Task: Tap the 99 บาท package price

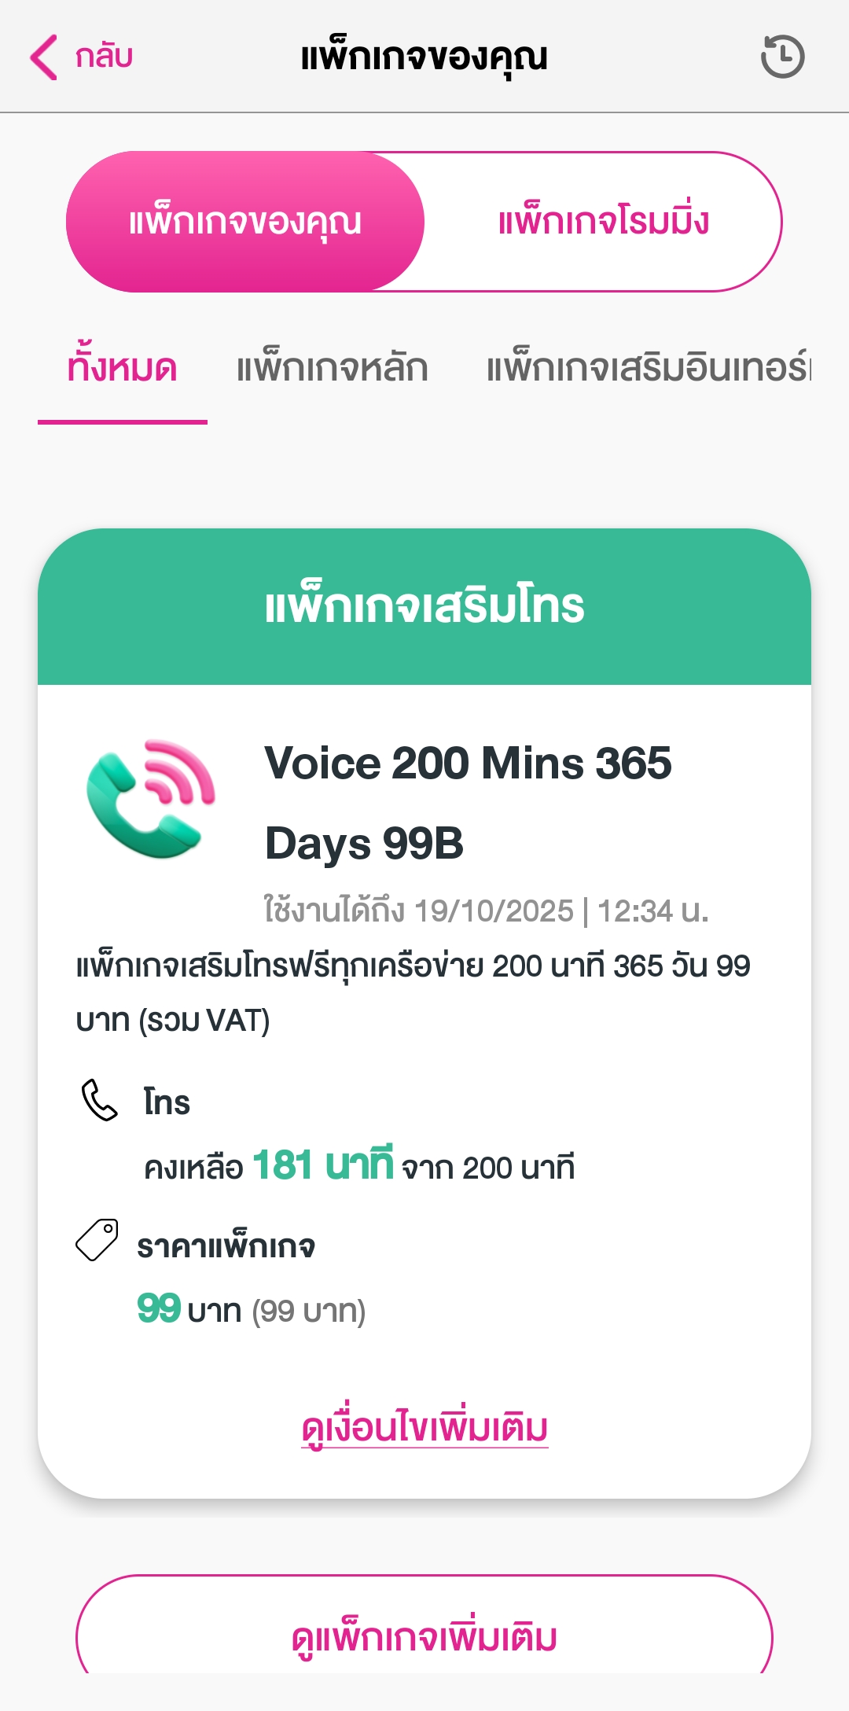Action: pos(189,1309)
